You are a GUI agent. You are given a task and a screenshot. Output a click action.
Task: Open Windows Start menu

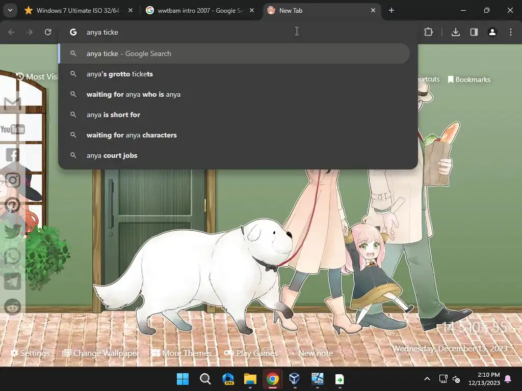click(x=183, y=379)
